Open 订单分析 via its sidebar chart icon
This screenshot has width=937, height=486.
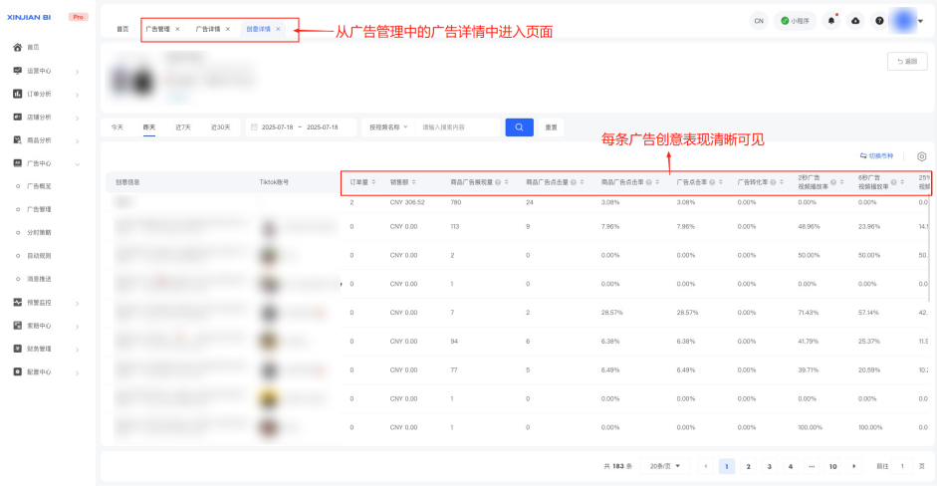[x=17, y=94]
